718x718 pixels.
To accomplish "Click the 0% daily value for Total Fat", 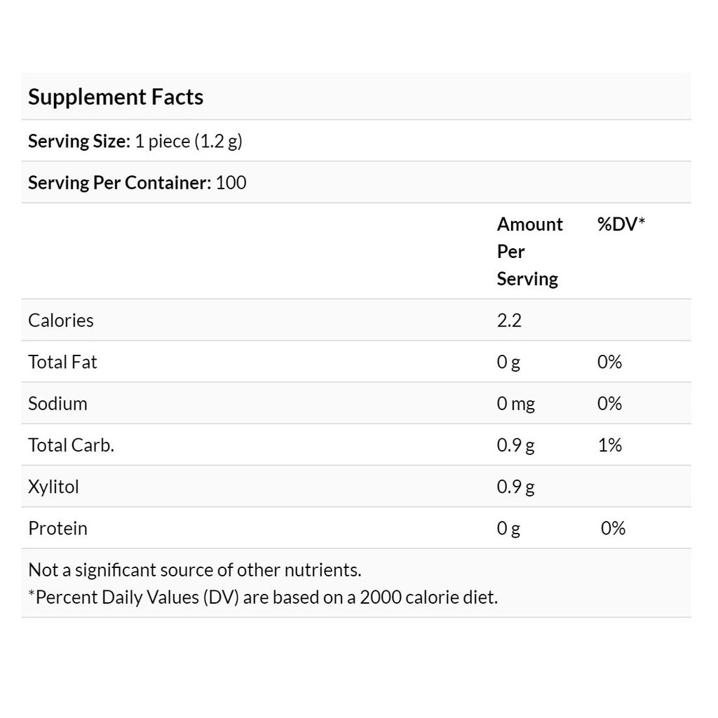I will point(609,362).
